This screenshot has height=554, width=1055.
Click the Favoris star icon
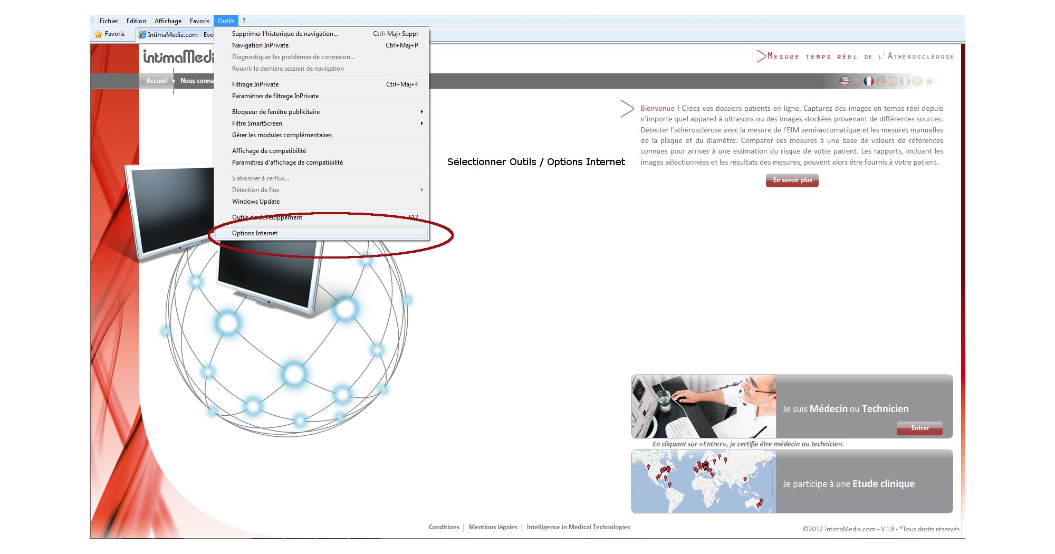pos(99,34)
